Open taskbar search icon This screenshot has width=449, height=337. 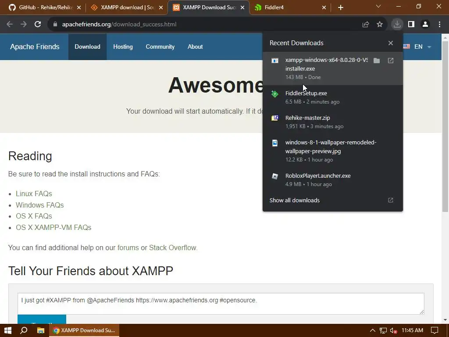tap(24, 330)
